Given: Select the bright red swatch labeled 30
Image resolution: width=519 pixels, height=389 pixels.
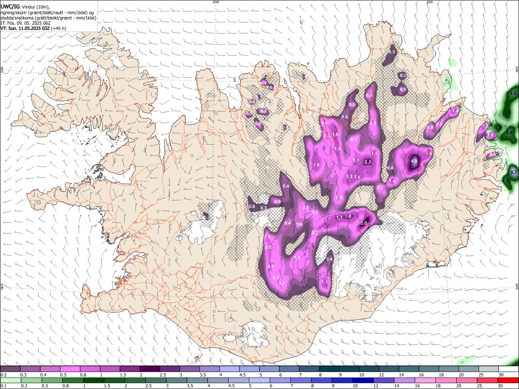Looking at the screenshot, I should point(508,380).
